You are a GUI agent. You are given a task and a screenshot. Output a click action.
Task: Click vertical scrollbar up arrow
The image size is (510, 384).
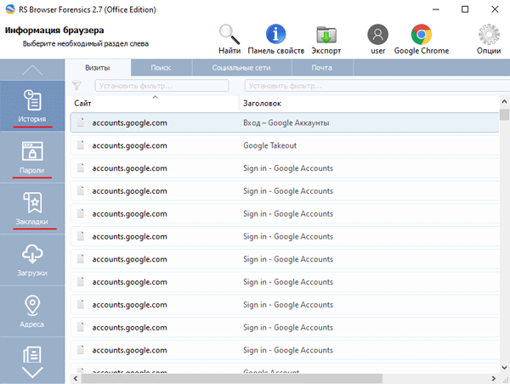(504, 102)
